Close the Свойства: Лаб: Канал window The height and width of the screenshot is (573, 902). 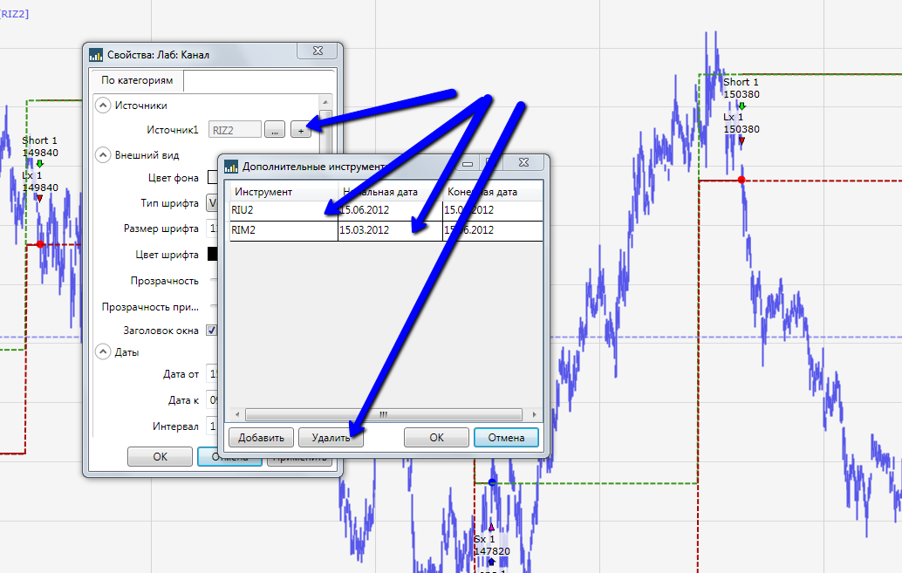click(318, 51)
